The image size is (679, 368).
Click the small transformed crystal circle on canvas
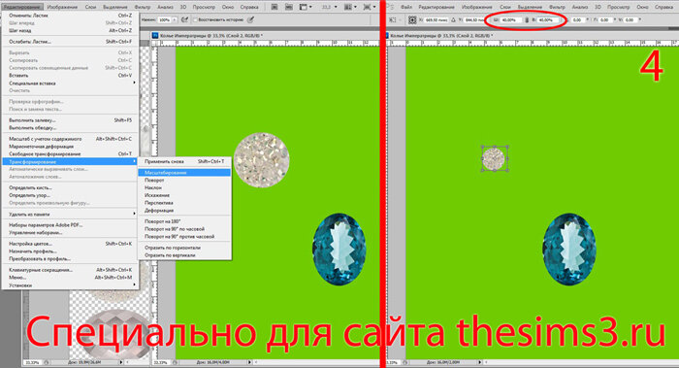(x=494, y=158)
